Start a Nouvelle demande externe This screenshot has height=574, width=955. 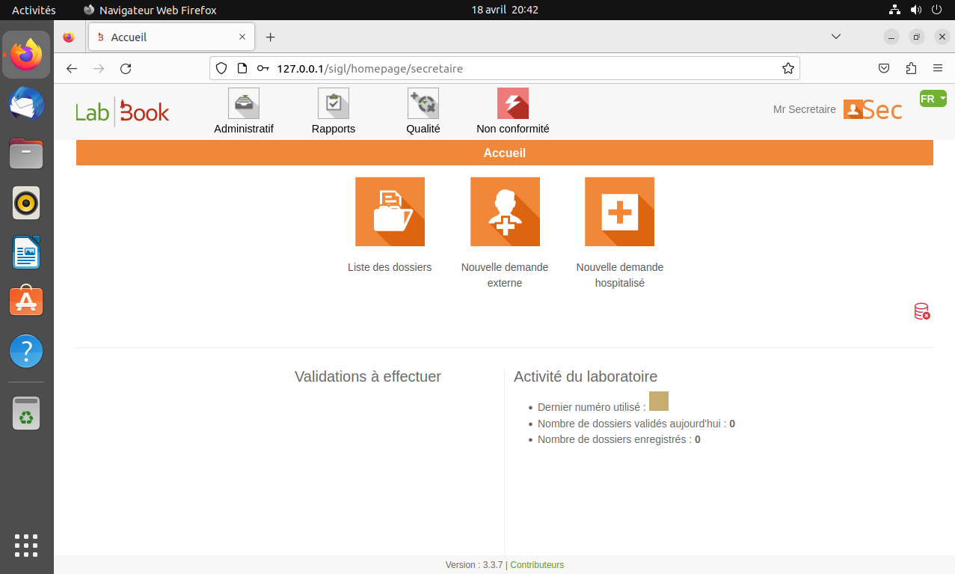pos(505,211)
